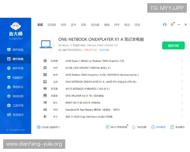Click the memory module icon
The width and height of the screenshot is (190, 152).
[x=45, y=68]
